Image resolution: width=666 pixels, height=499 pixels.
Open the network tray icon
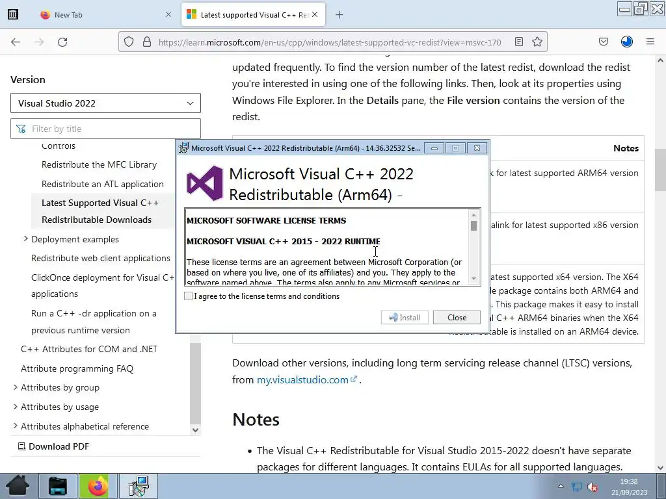click(576, 487)
